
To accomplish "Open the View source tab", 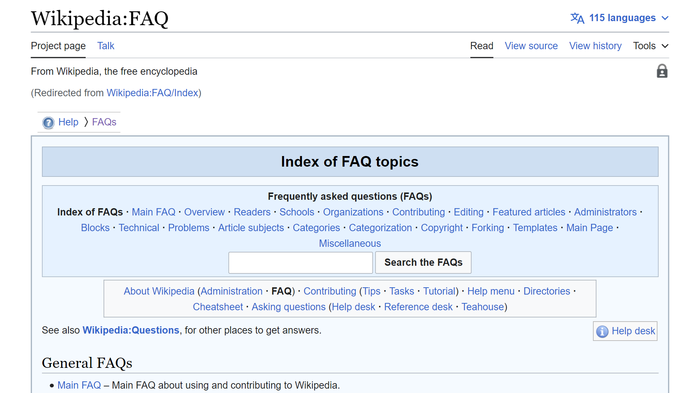I will coord(531,46).
